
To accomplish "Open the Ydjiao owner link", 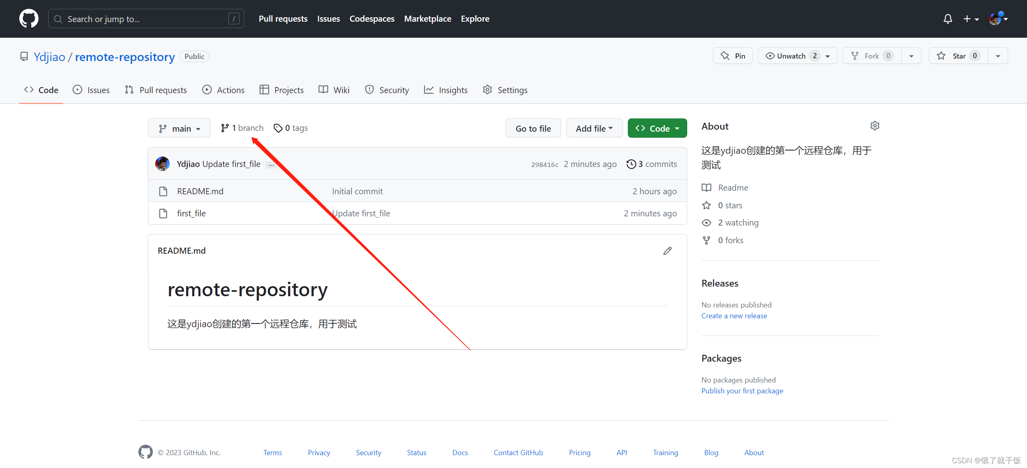I will coord(49,57).
